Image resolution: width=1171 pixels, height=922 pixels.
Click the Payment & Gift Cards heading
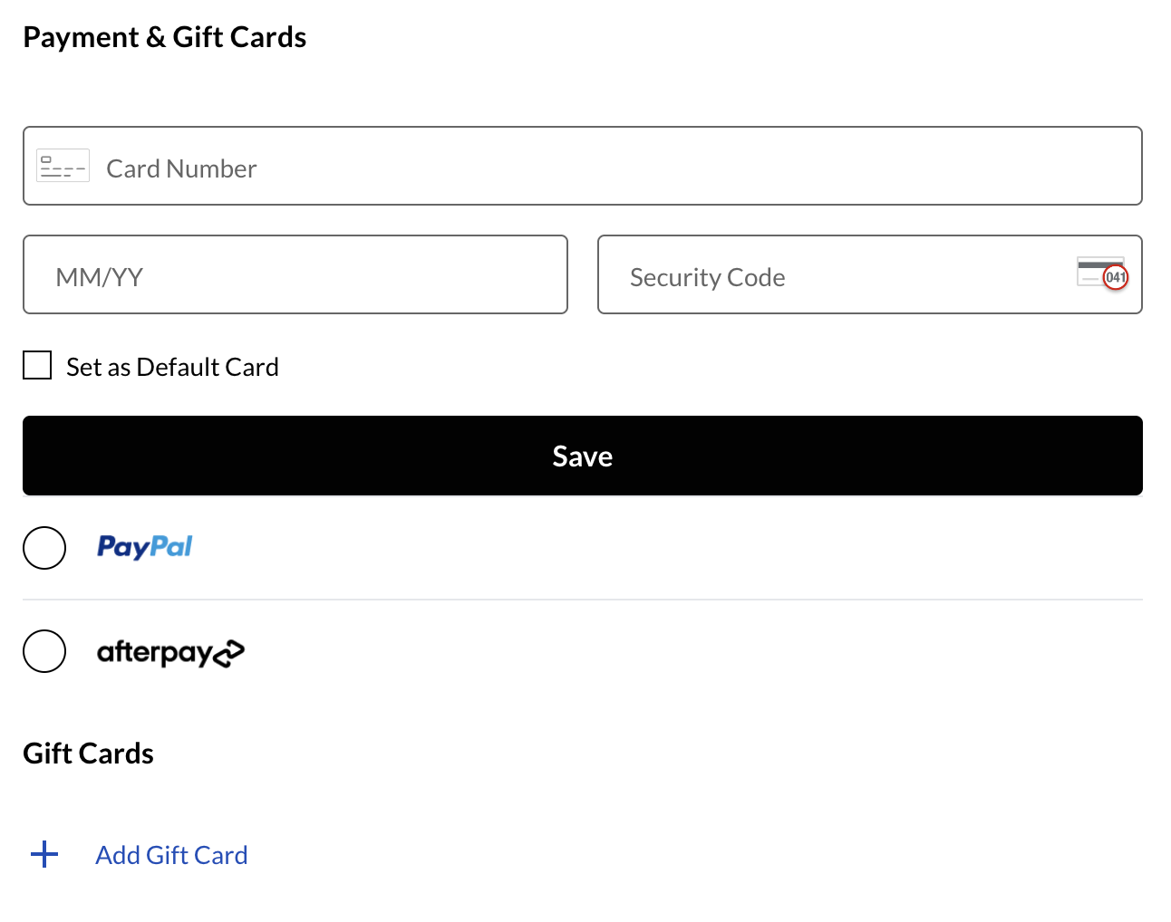[165, 37]
